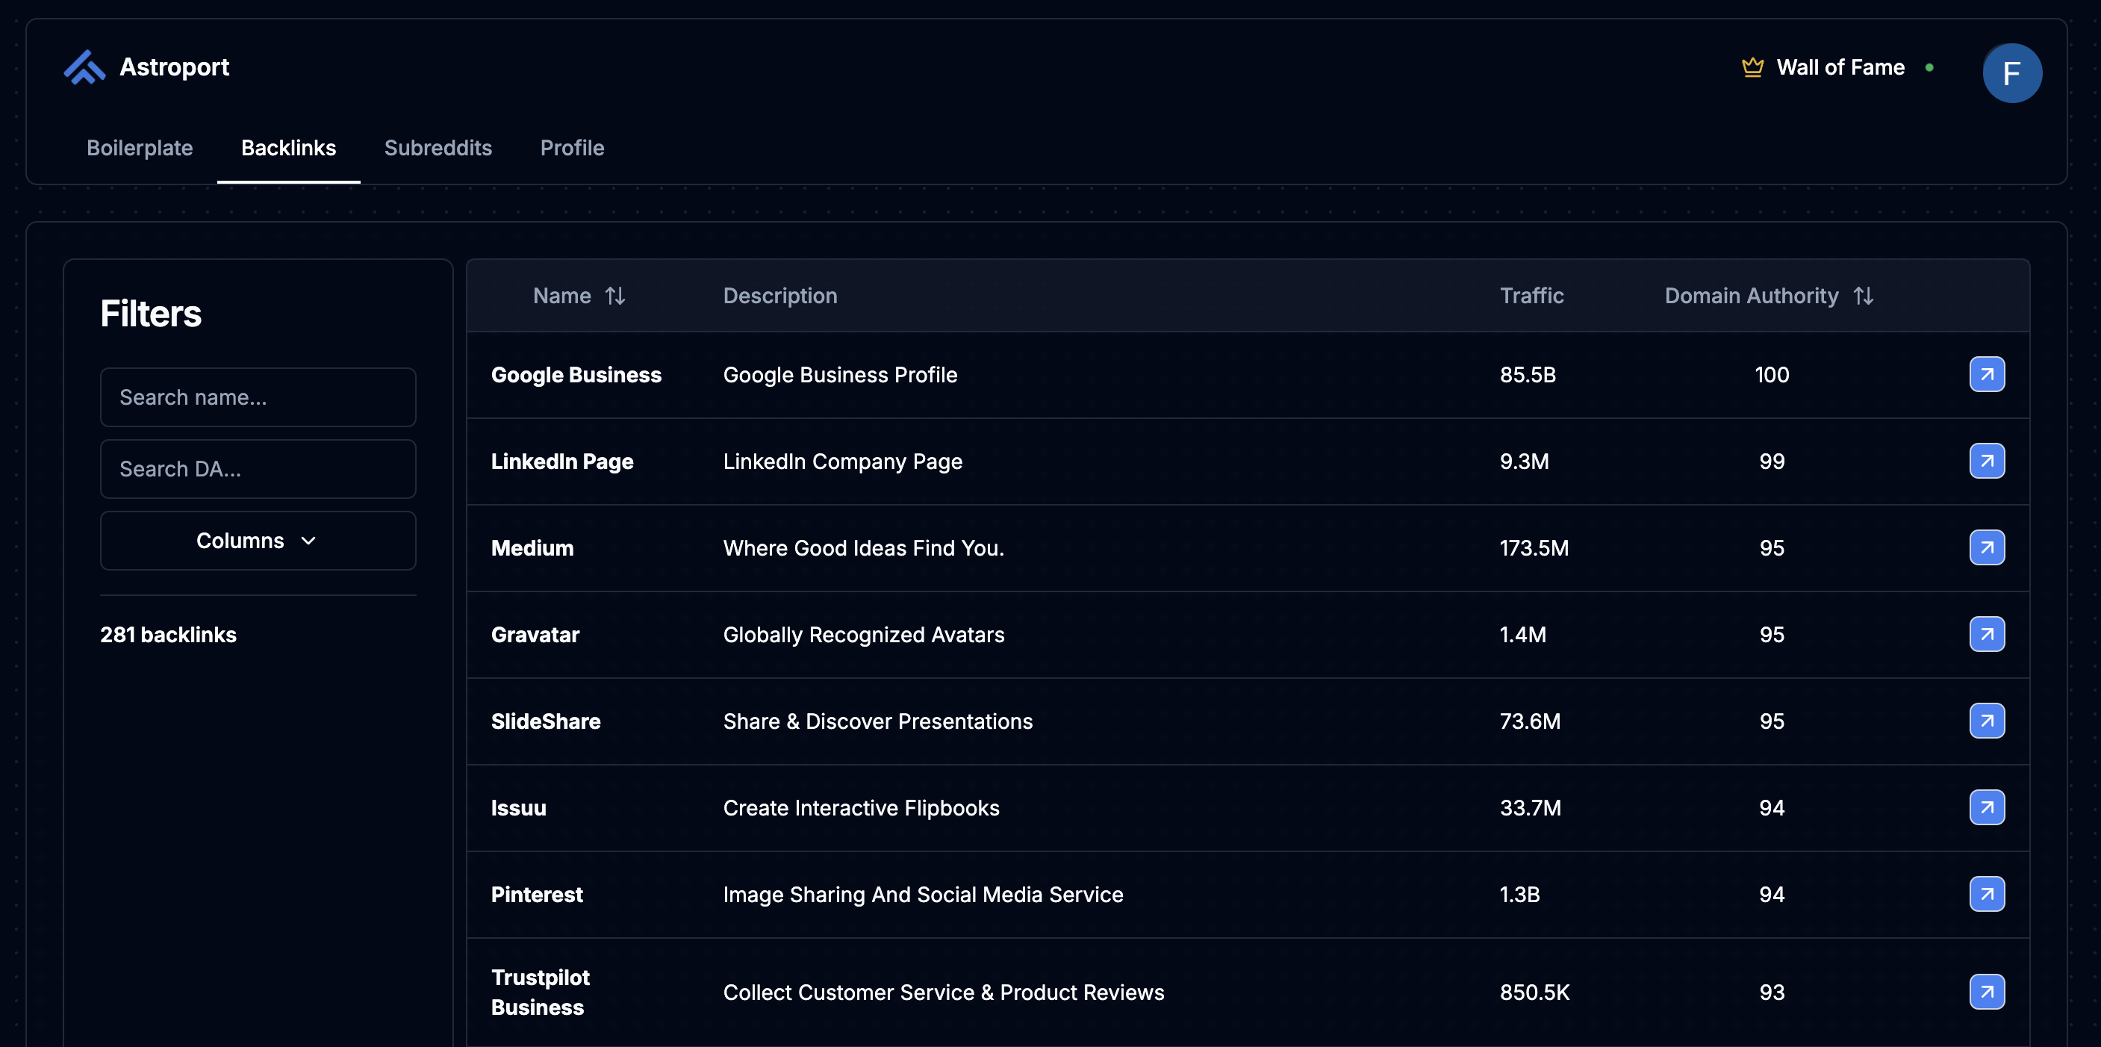This screenshot has width=2101, height=1047.
Task: Focus the Search name field
Action: (258, 397)
